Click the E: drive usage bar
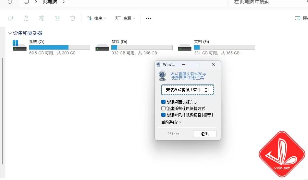308x180 pixels. click(224, 47)
